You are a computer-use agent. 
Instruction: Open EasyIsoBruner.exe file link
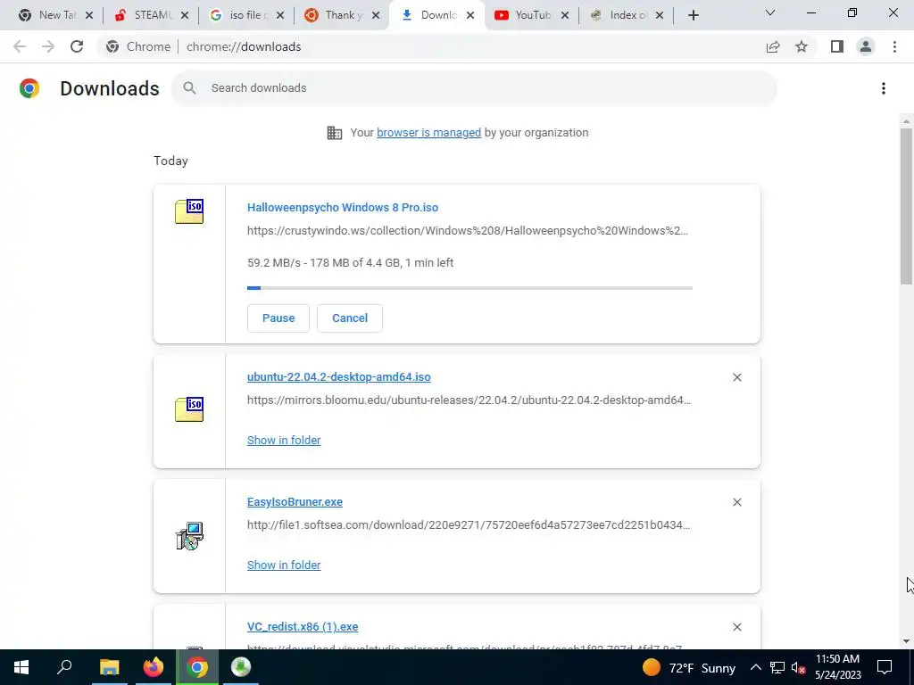click(295, 502)
